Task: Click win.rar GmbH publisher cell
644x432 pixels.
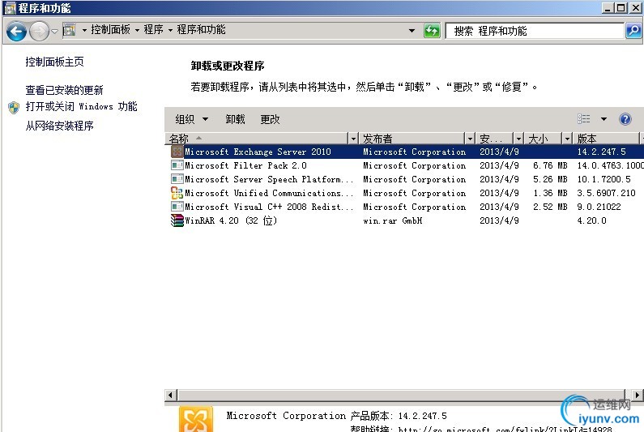Action: click(393, 220)
